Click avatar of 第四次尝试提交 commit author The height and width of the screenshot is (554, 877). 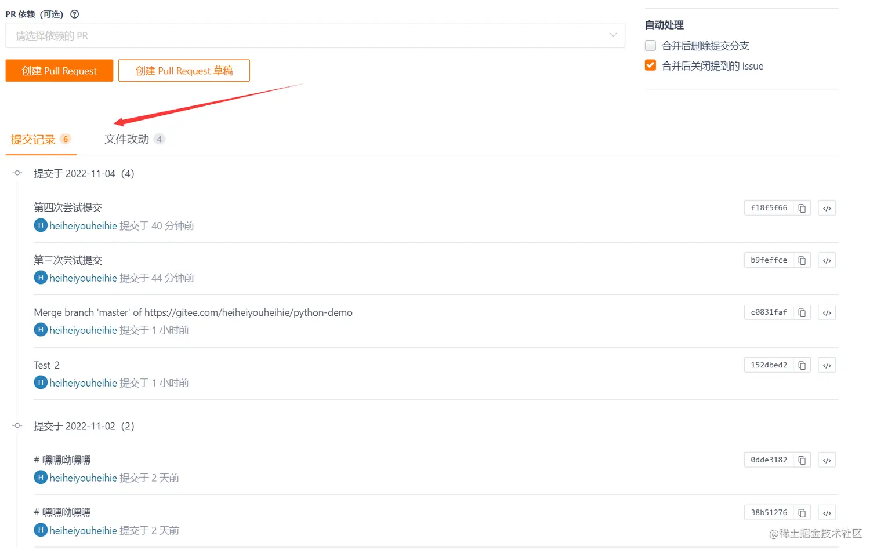41,225
